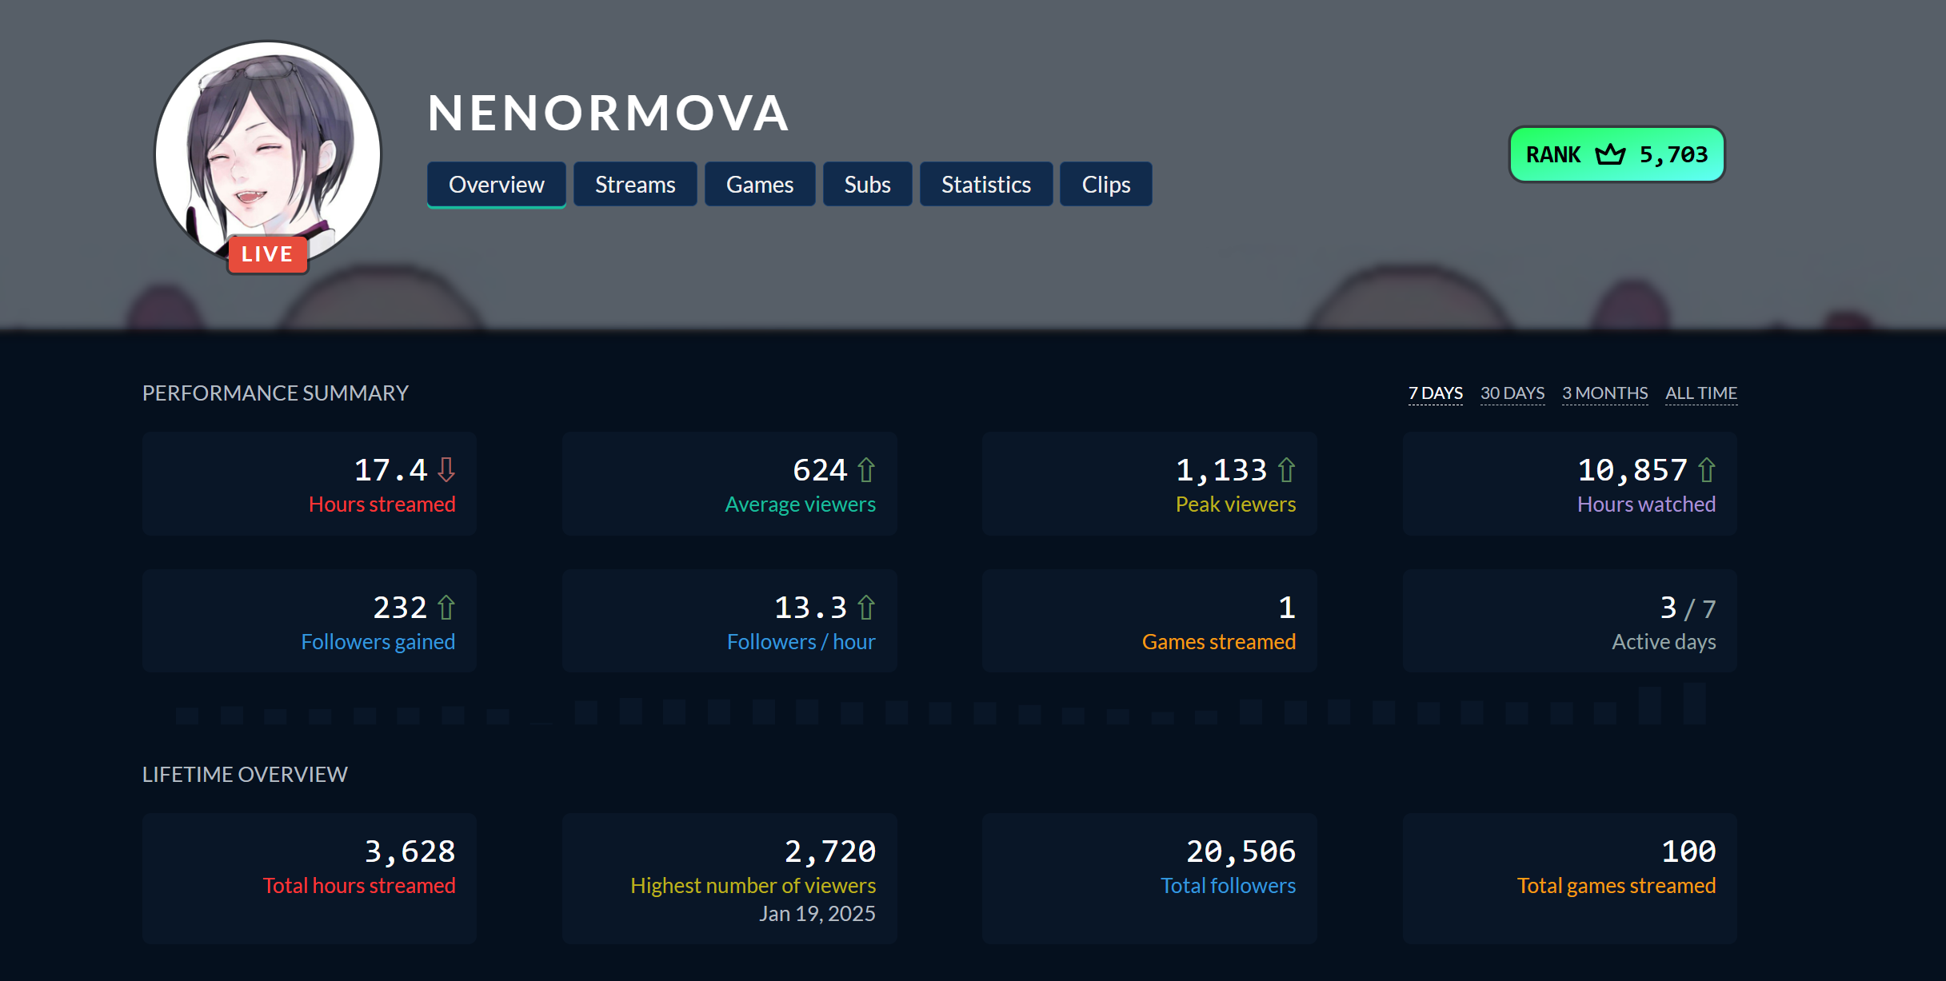Open the Clips tab

click(x=1105, y=185)
